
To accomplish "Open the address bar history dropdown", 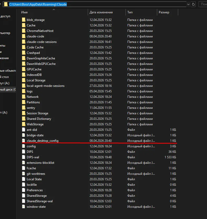I will 188,4.
